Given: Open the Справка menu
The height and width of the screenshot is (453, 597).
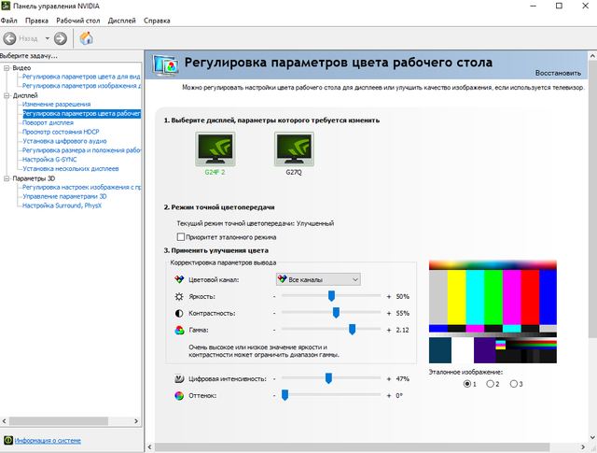Looking at the screenshot, I should 157,21.
